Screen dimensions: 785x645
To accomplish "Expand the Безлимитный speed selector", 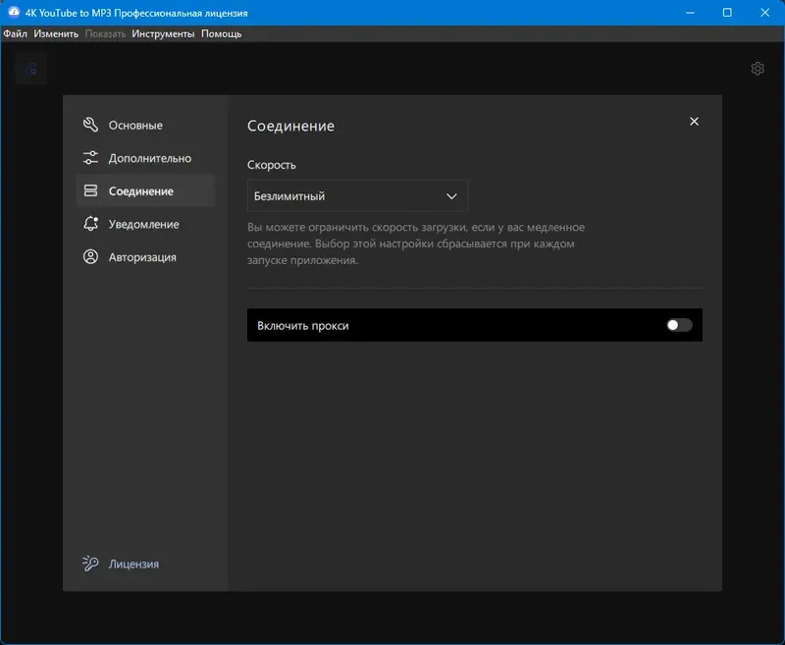I will 358,195.
